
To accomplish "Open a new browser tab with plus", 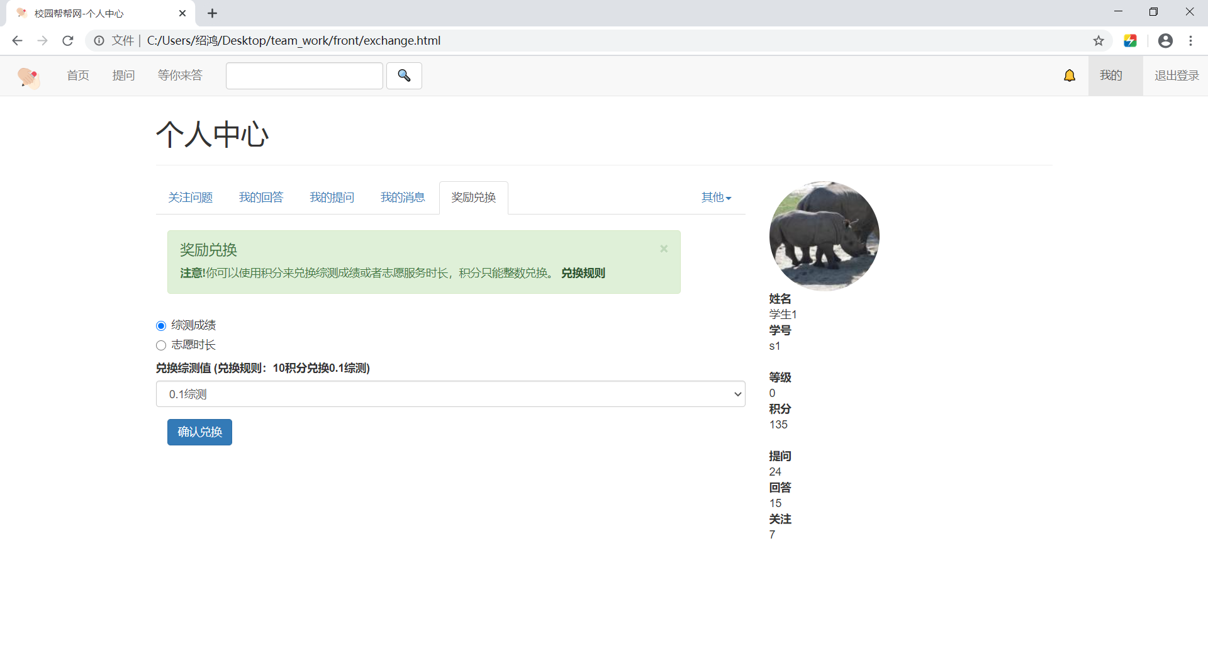I will click(x=213, y=13).
